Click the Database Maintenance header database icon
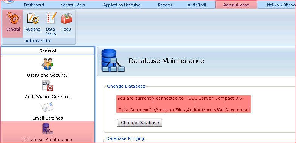Screen dimensions: 296x143 tap(113, 60)
